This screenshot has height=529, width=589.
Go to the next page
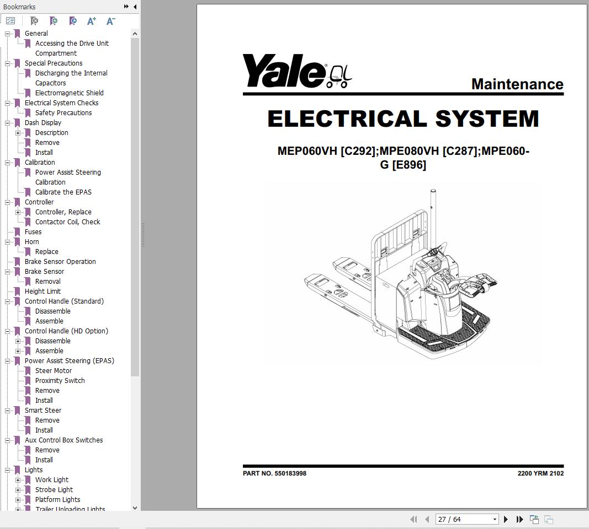coord(506,519)
